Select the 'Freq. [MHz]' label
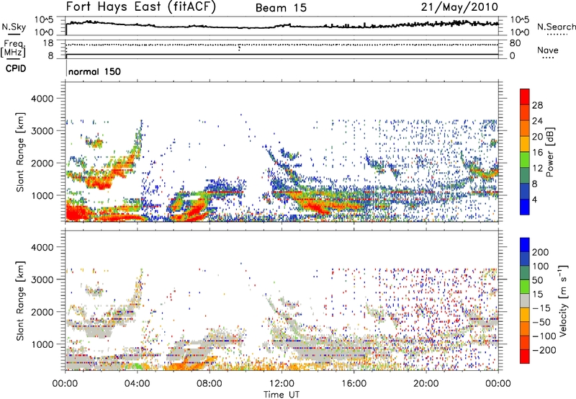Screen dimensions: 576x399 point(14,48)
